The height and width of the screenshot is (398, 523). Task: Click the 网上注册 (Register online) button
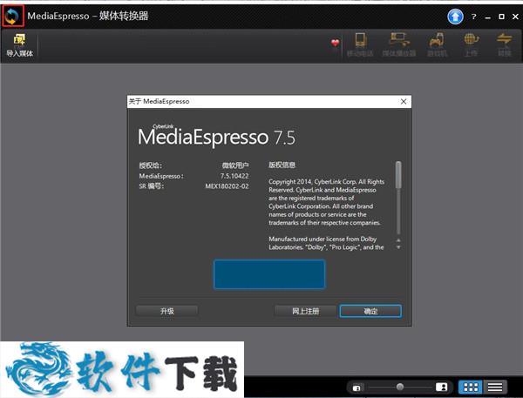[x=305, y=311]
